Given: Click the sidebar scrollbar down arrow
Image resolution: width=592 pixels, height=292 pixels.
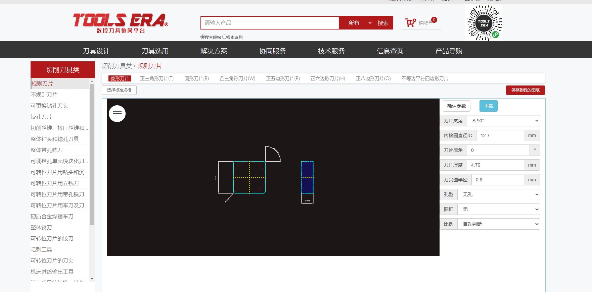Looking at the screenshot, I should (92, 279).
